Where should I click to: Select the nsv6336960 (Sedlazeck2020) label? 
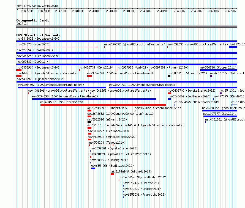(38, 67)
